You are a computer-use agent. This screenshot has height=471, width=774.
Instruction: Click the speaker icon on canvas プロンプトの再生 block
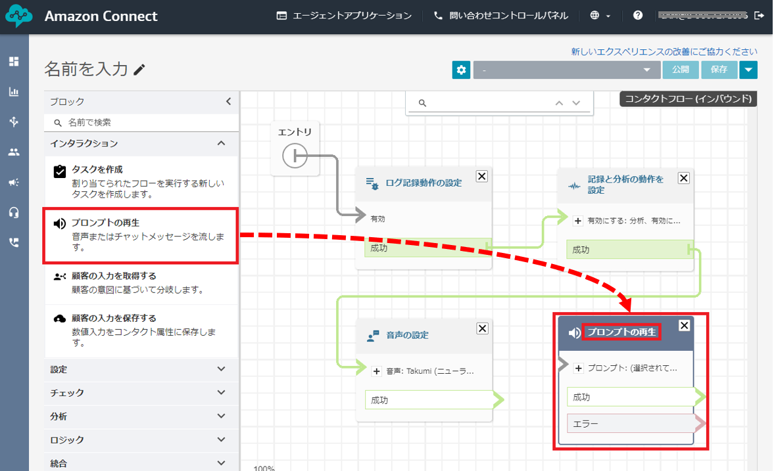(575, 333)
